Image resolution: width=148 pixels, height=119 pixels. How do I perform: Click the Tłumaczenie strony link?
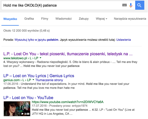tap(49, 80)
